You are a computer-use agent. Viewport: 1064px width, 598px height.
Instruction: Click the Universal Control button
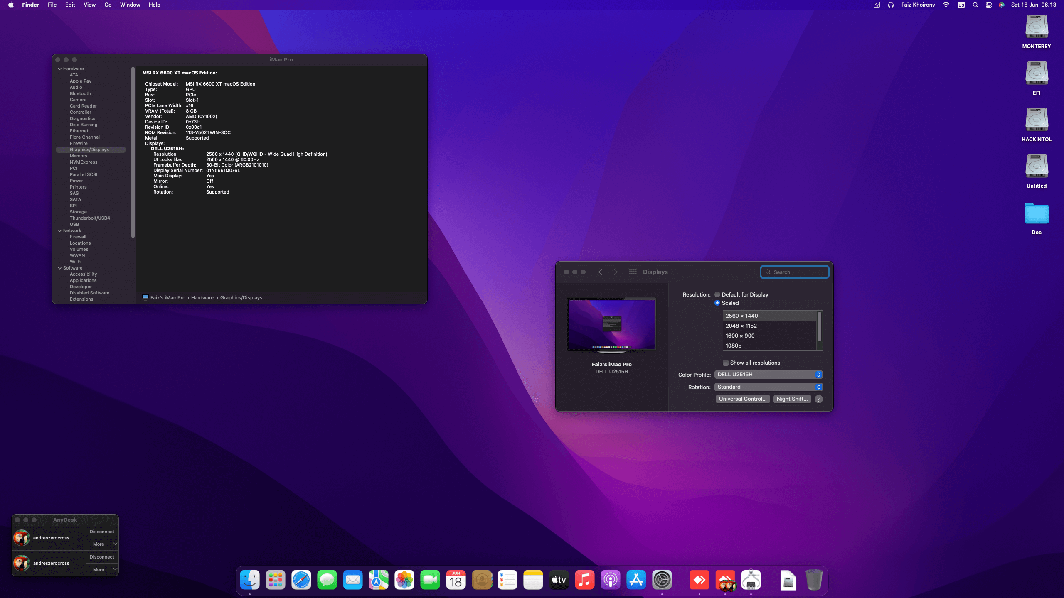[x=743, y=399]
